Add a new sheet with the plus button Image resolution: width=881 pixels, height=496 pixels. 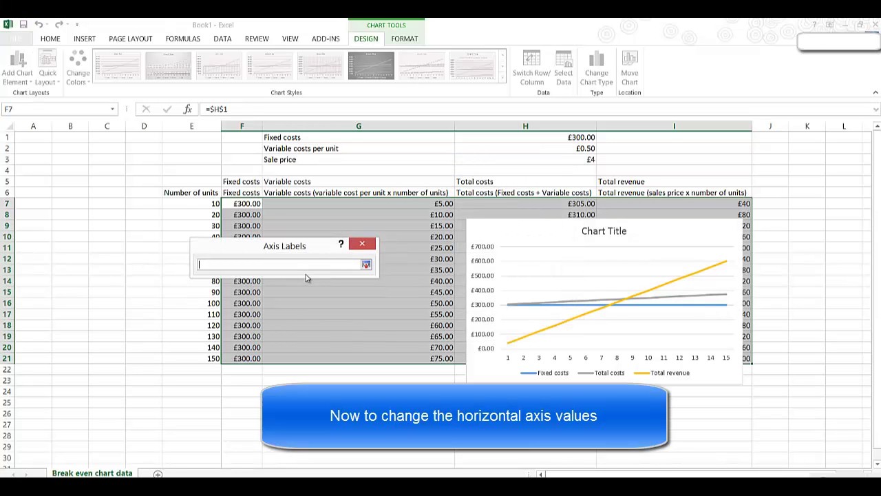158,474
